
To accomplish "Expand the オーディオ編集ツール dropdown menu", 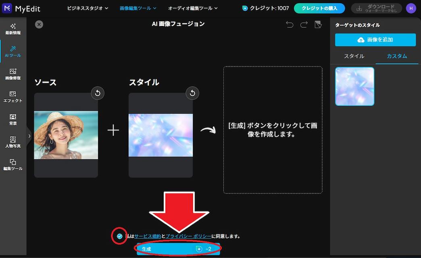I will [x=193, y=8].
